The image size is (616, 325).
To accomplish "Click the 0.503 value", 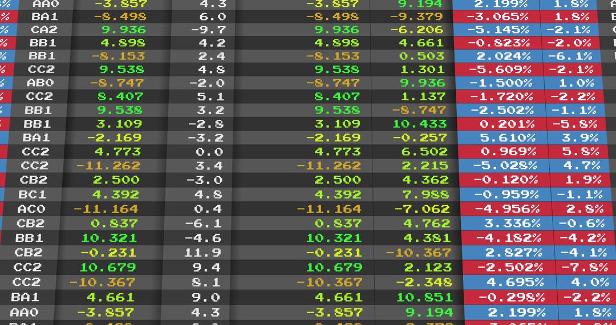I will 422,56.
